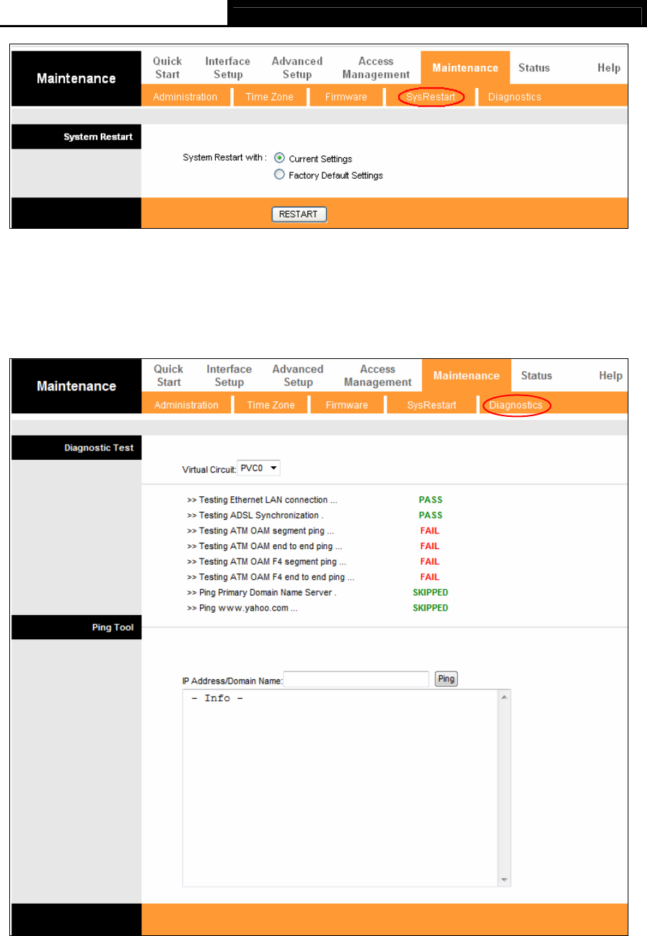
Task: Click 'Testing ATM OAM segment ping' text
Action: point(260,531)
